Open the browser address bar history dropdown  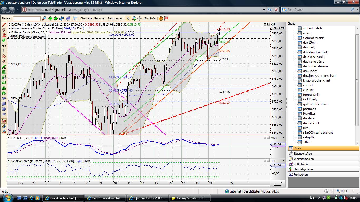tap(264, 10)
